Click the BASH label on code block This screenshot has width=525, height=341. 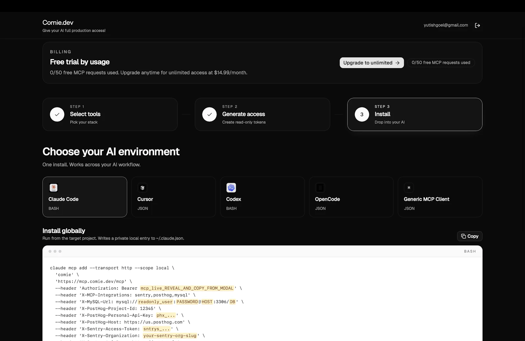point(470,251)
